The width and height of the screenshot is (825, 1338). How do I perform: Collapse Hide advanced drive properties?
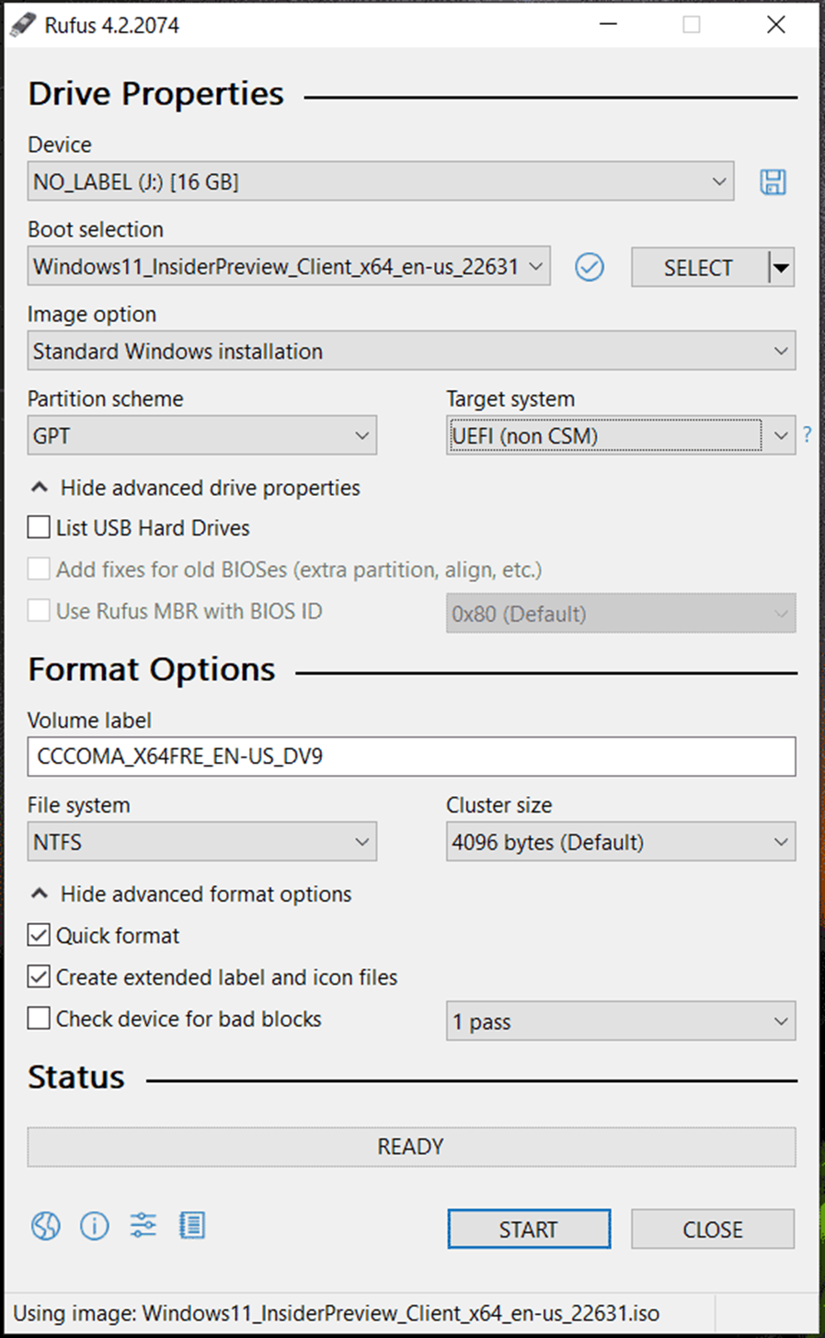click(195, 488)
